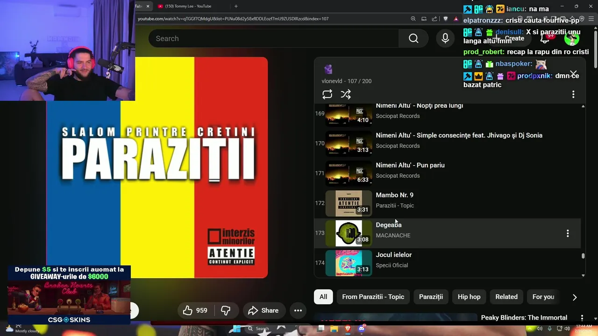This screenshot has height=336, width=598.
Task: Click the playlist scrollbar thumb
Action: pos(583,256)
